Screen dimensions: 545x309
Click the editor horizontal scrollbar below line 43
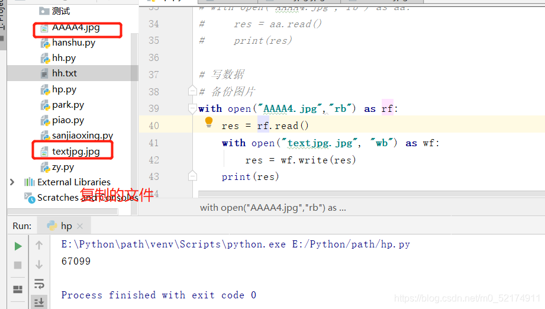click(372, 194)
